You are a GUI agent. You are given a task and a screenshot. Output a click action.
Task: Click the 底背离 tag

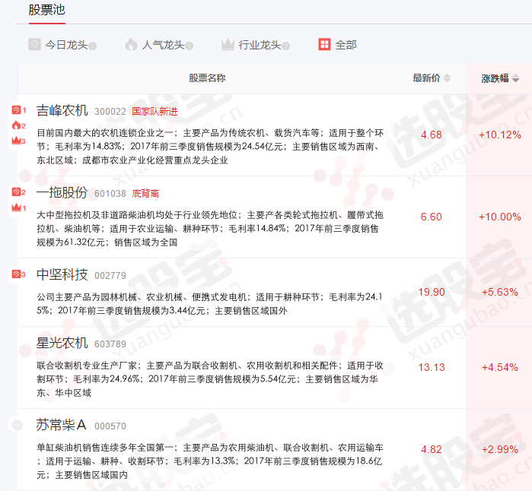[x=145, y=194]
